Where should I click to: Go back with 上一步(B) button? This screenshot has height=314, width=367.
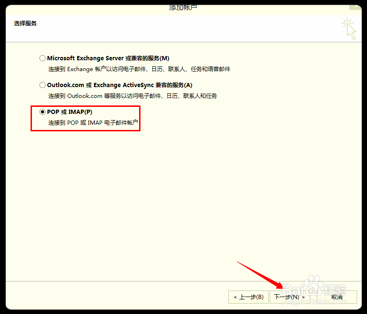click(x=249, y=297)
